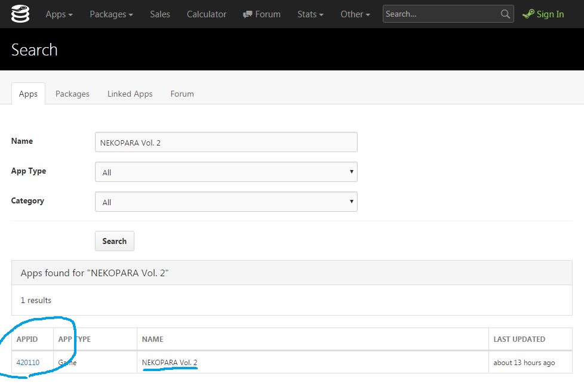Open the Calculator page
Screen dimensions: 584x383
coord(207,14)
